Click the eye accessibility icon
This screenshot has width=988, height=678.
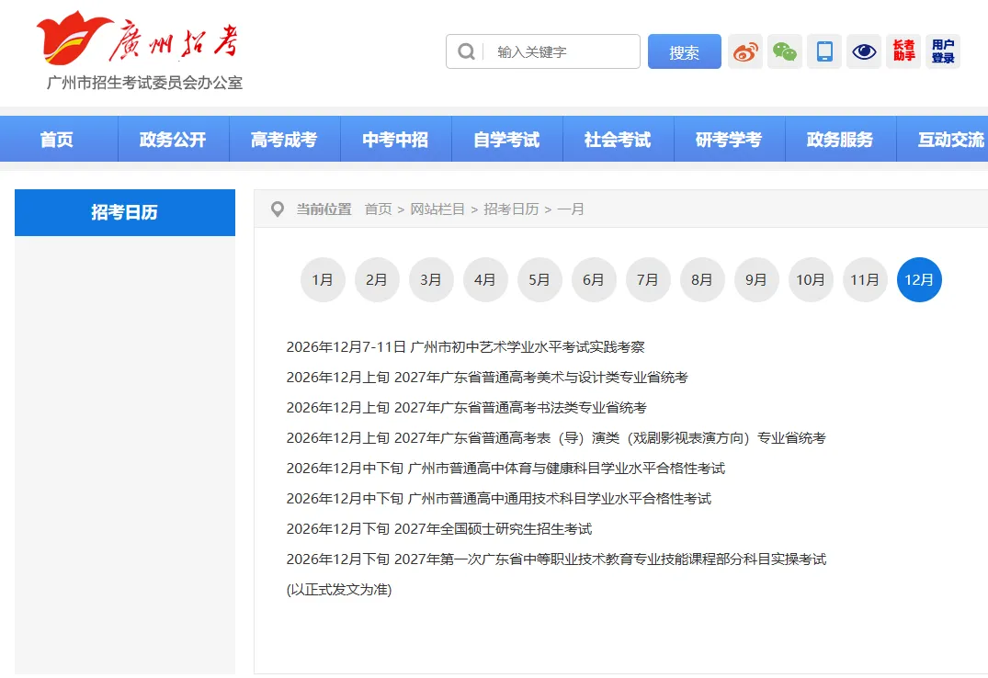[x=863, y=51]
